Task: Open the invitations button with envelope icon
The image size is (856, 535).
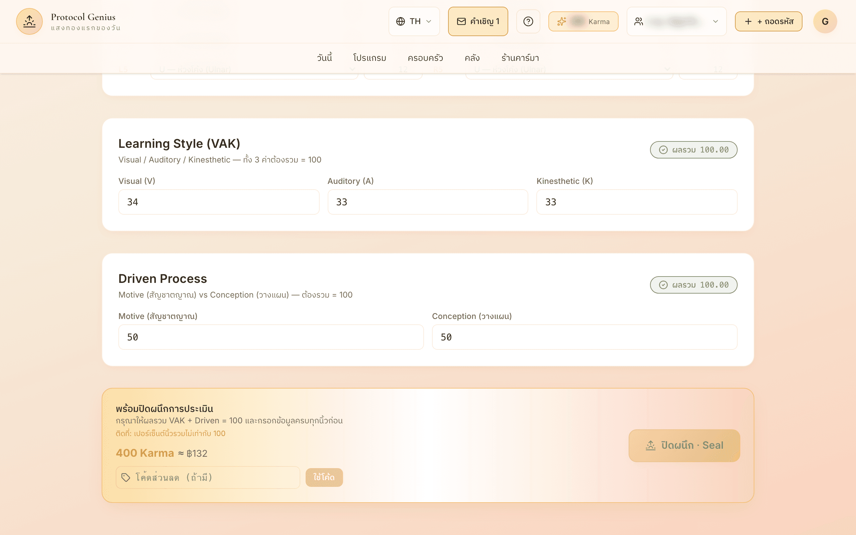Action: [478, 21]
